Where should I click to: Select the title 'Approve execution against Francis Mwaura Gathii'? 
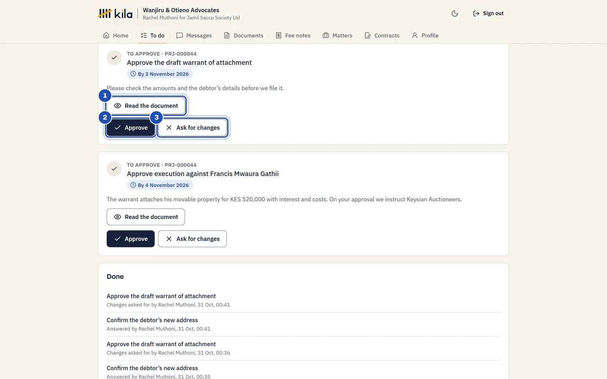tap(203, 173)
